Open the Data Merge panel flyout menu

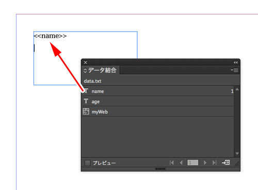click(235, 70)
